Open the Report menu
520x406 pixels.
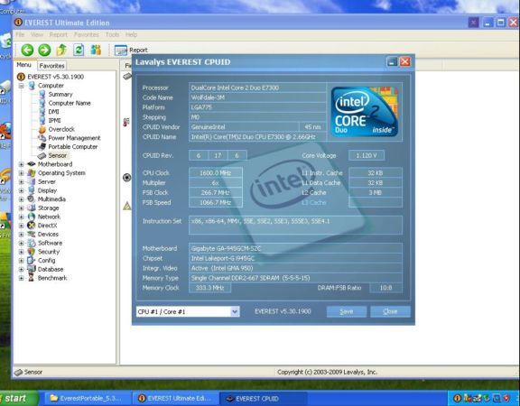(x=59, y=34)
